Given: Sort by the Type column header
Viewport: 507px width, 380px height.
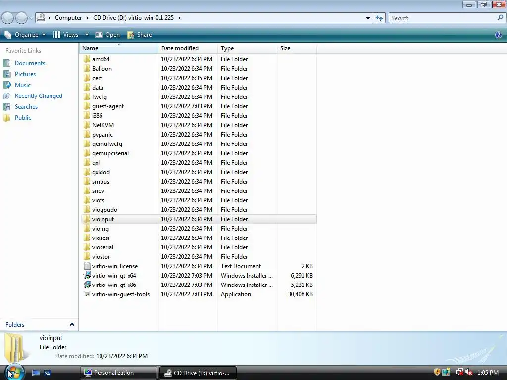Looking at the screenshot, I should coord(248,48).
